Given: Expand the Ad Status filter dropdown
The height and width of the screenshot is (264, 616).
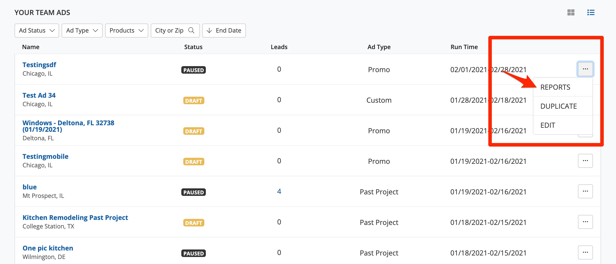Looking at the screenshot, I should click(x=37, y=31).
